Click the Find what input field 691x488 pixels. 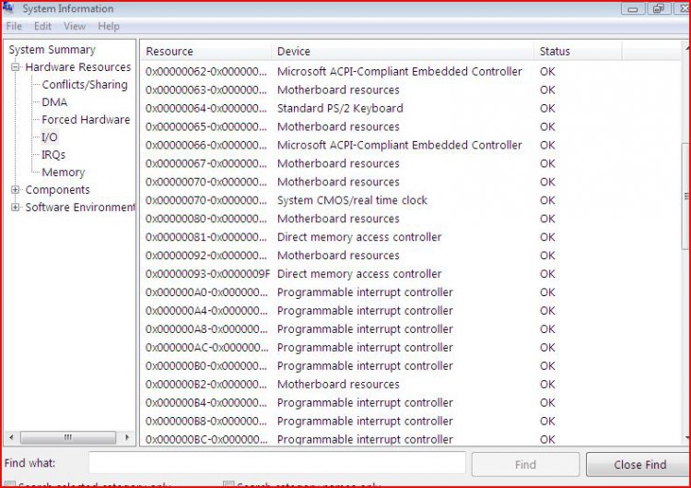pos(277,463)
